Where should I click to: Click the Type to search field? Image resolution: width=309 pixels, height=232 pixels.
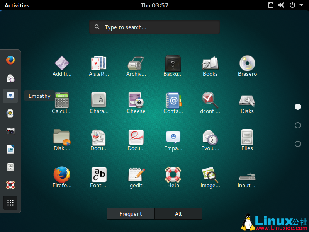click(154, 27)
